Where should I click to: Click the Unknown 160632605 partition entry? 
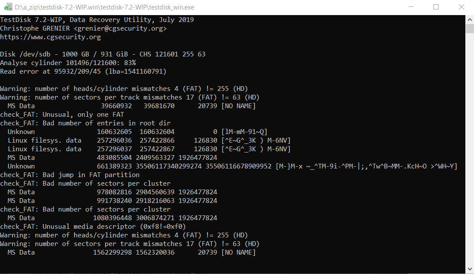coord(137,132)
